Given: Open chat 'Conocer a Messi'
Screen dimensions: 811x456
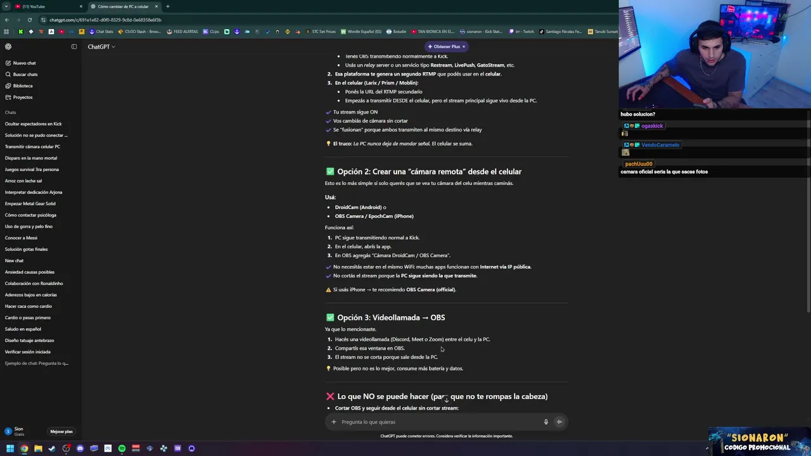Looking at the screenshot, I should point(21,237).
